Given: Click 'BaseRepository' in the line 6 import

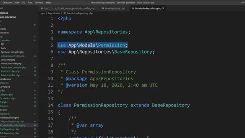Looking at the screenshot, I should click(133, 52).
